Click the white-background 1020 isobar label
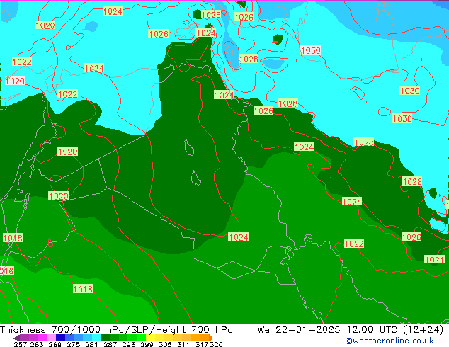The image size is (449, 347). point(15,81)
